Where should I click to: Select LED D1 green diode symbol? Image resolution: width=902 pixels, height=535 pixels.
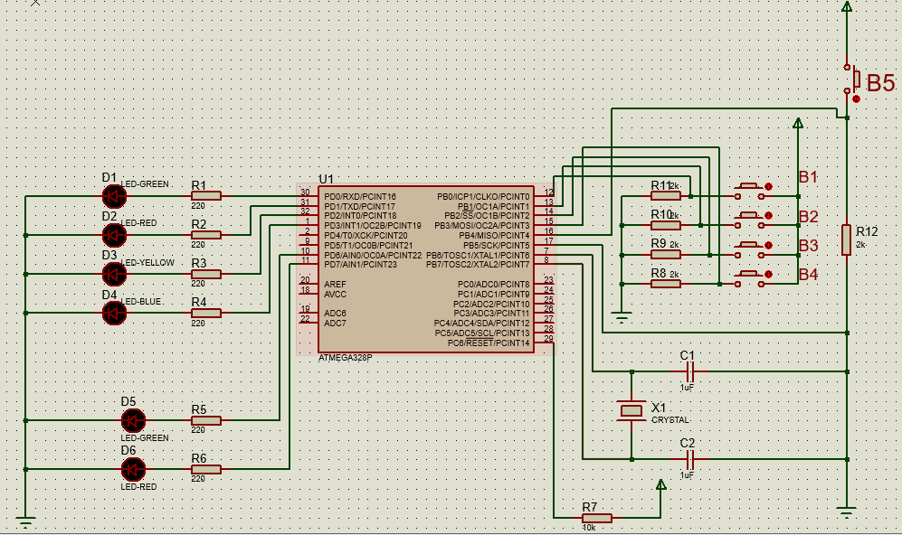(x=114, y=196)
